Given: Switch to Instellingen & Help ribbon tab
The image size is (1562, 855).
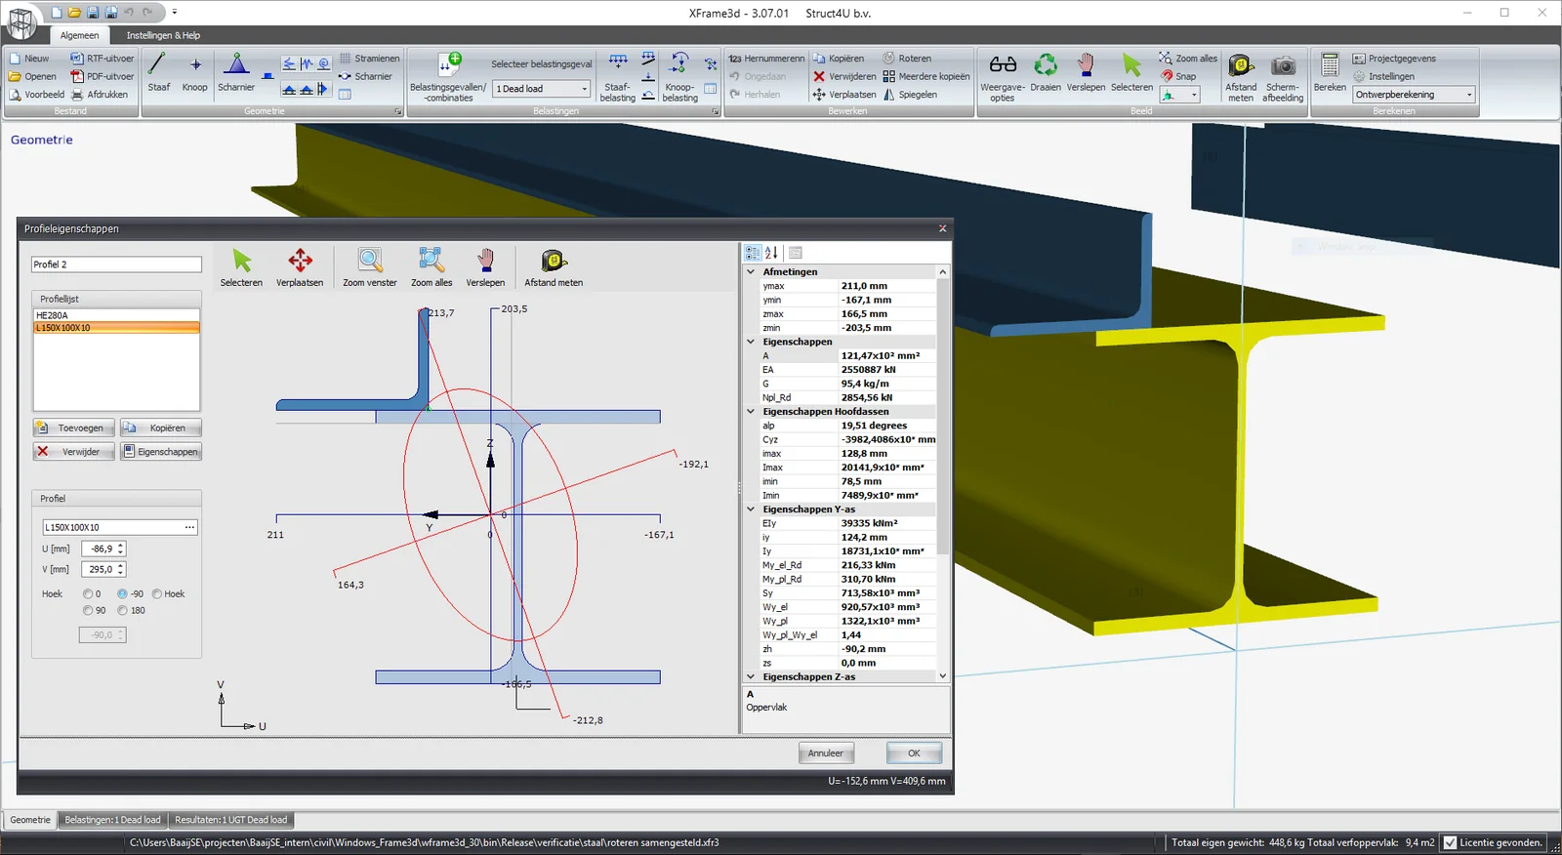Looking at the screenshot, I should (163, 35).
